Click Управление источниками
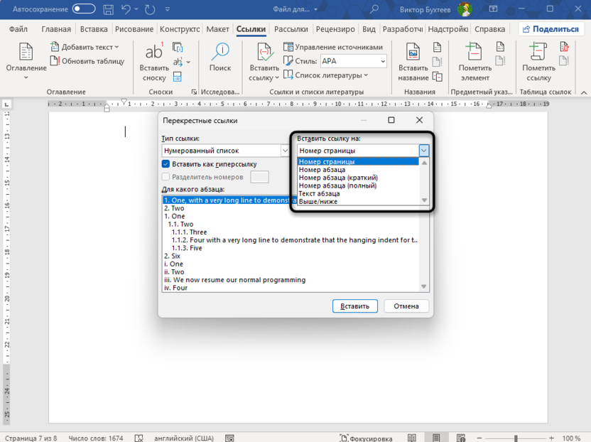Image resolution: width=591 pixels, height=442 pixels. tap(333, 47)
